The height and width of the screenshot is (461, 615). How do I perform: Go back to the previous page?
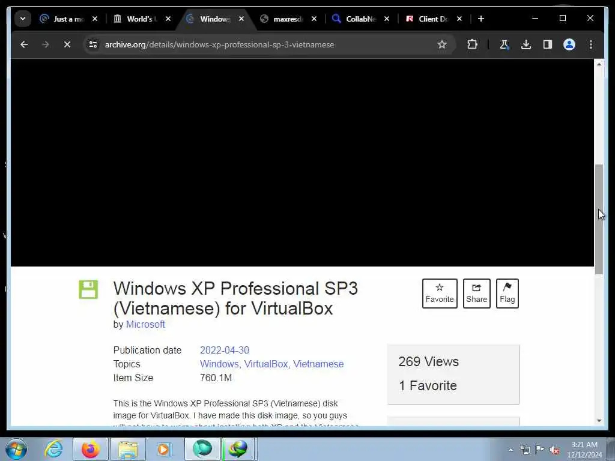24,44
